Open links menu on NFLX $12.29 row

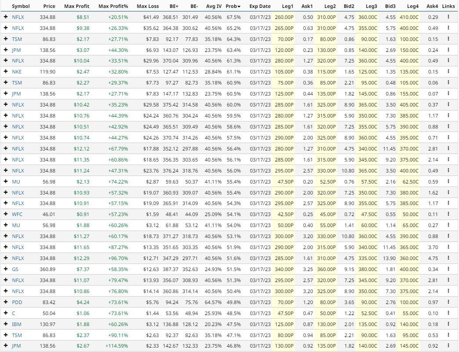click(448, 258)
